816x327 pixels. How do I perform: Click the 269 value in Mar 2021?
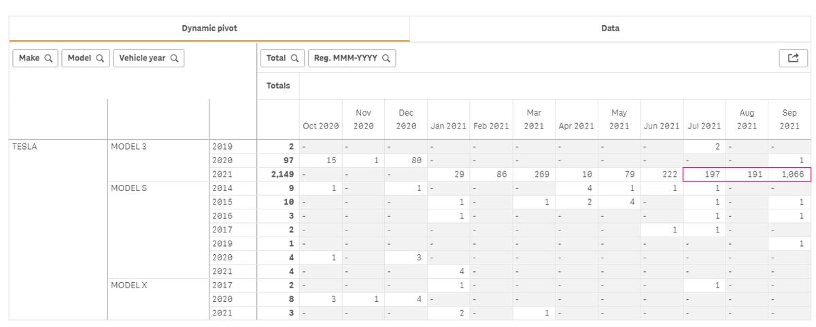(x=534, y=174)
